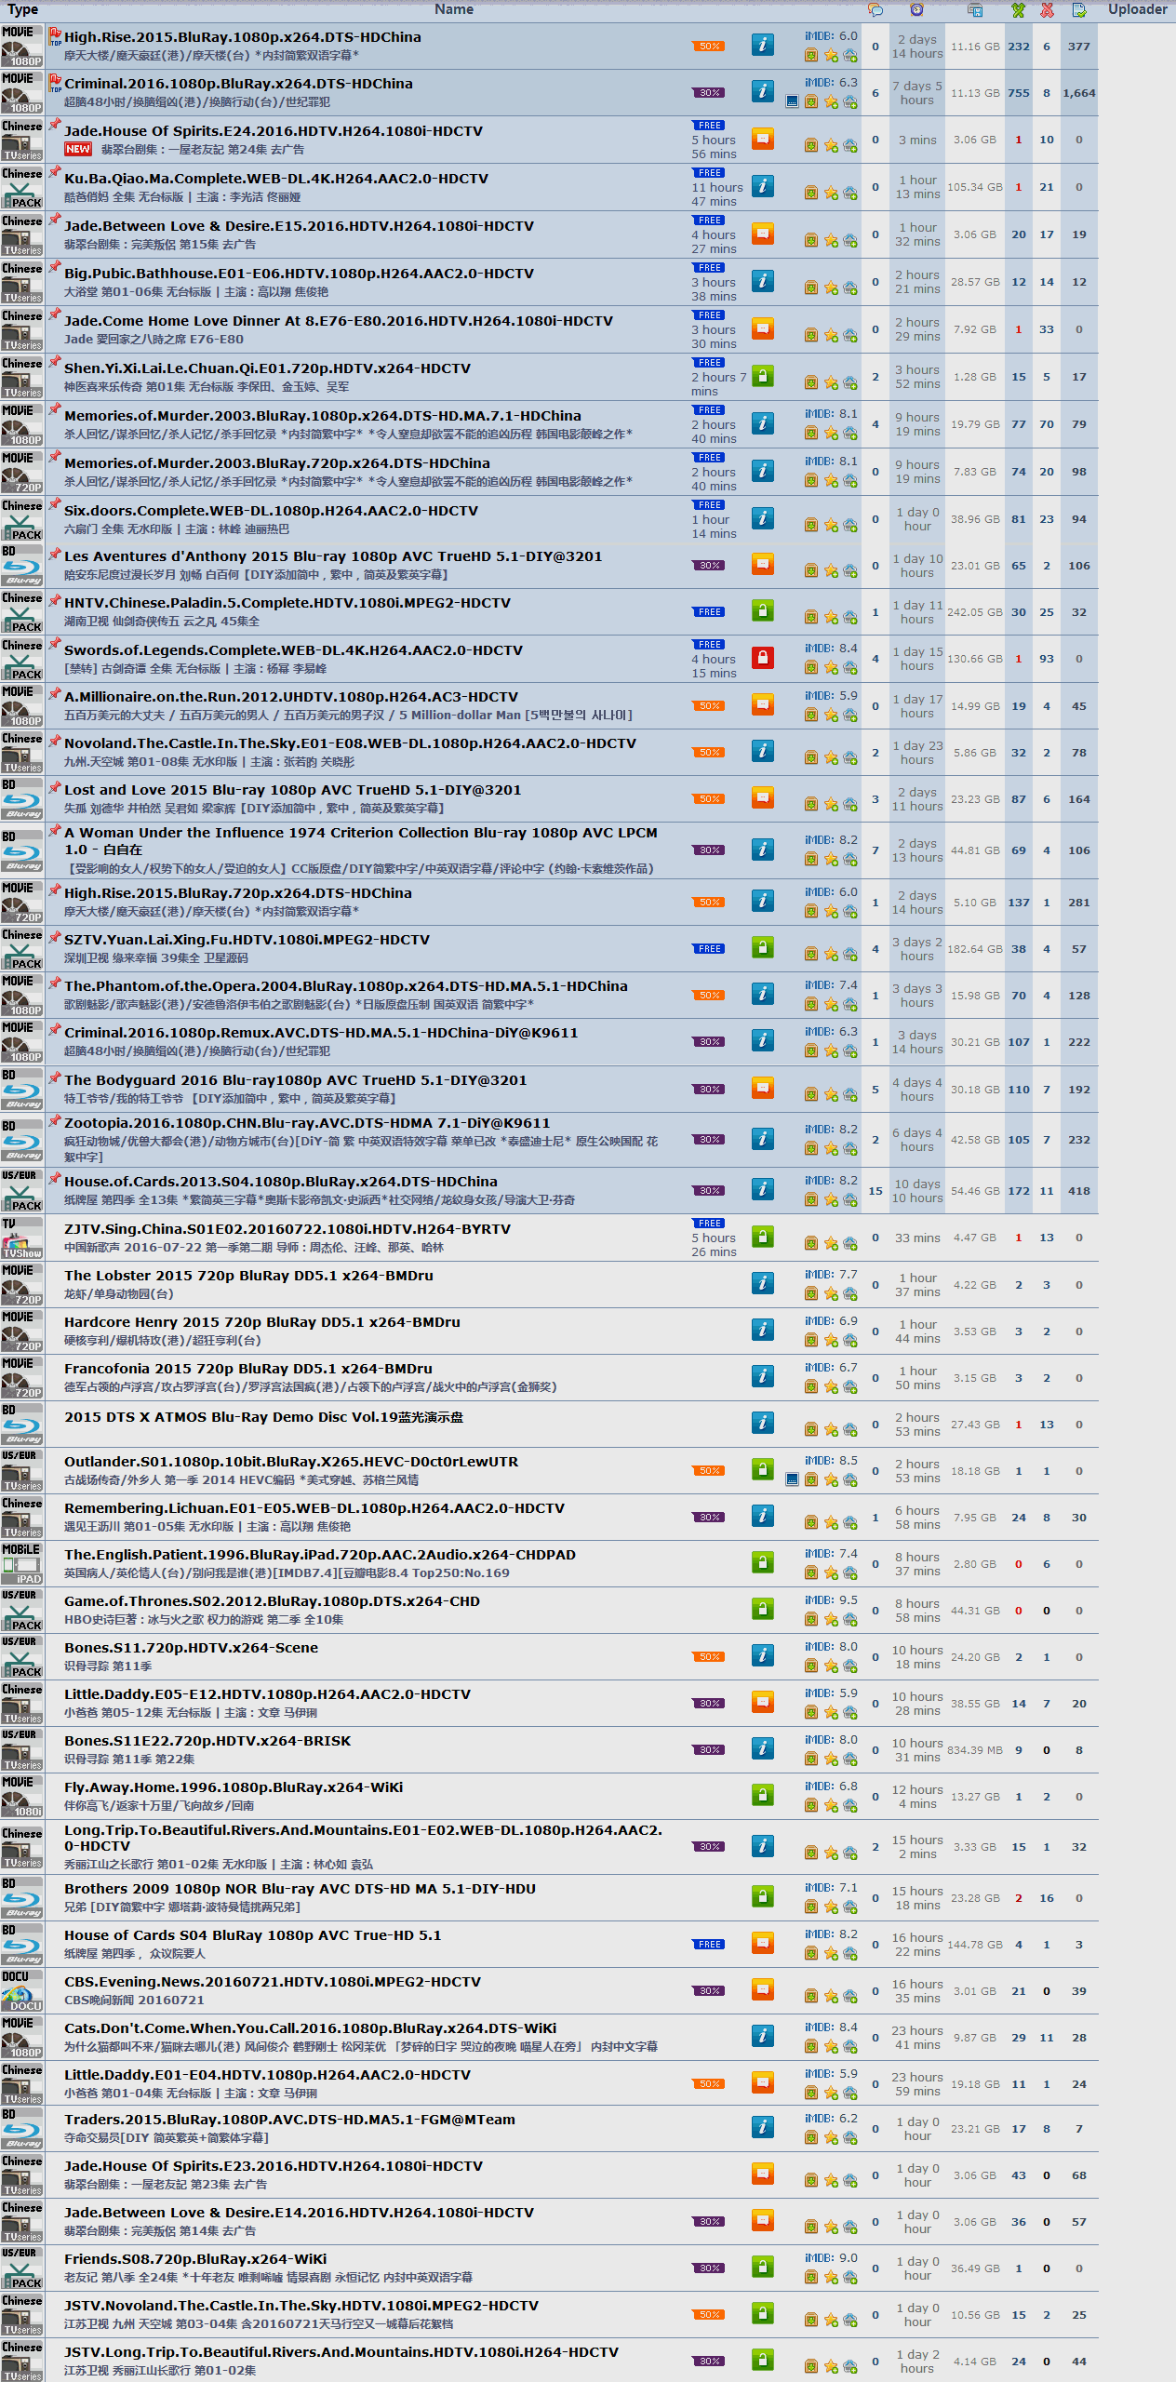Click DOCU category icon beside CBS.Evening.News
Screen dimensions: 1176x2382
[x=22, y=1990]
